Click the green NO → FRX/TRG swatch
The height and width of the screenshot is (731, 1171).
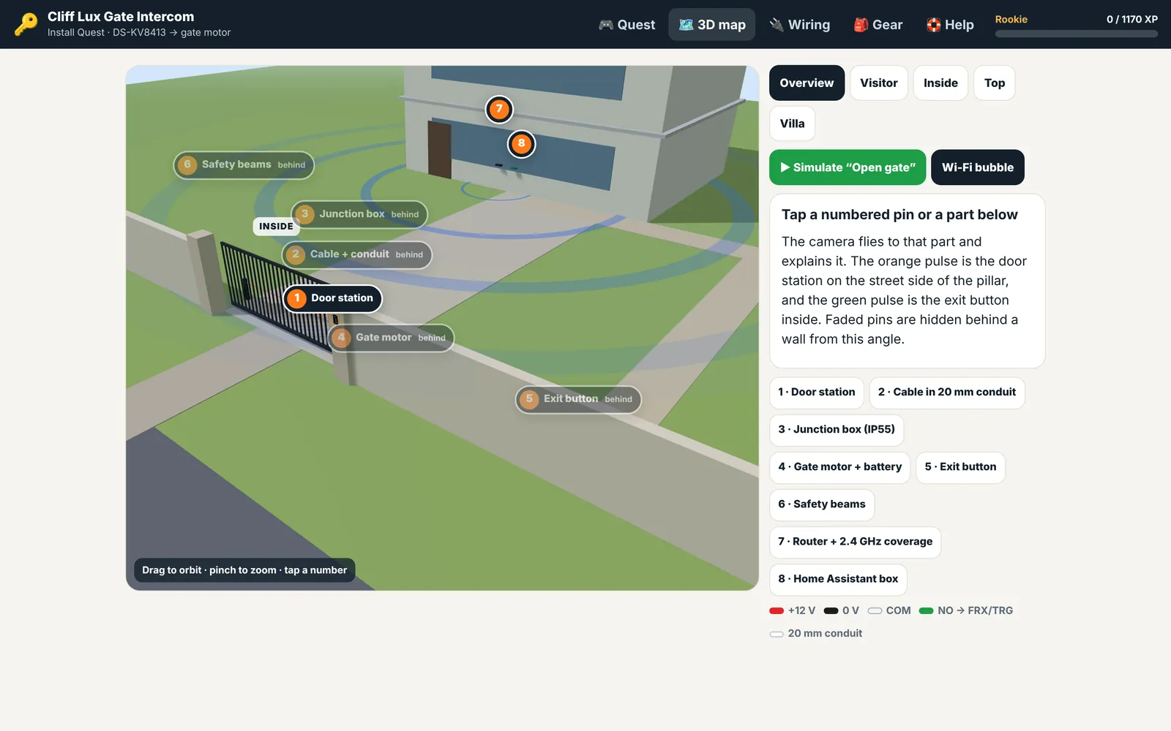tap(926, 610)
